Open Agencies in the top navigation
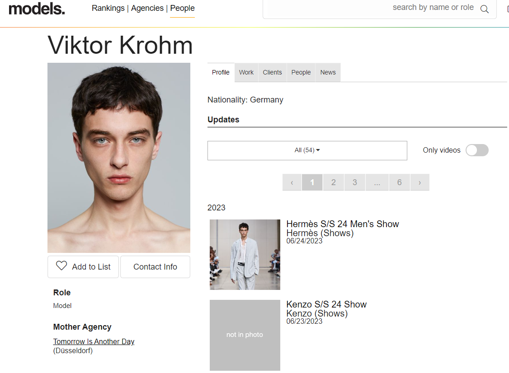 147,8
